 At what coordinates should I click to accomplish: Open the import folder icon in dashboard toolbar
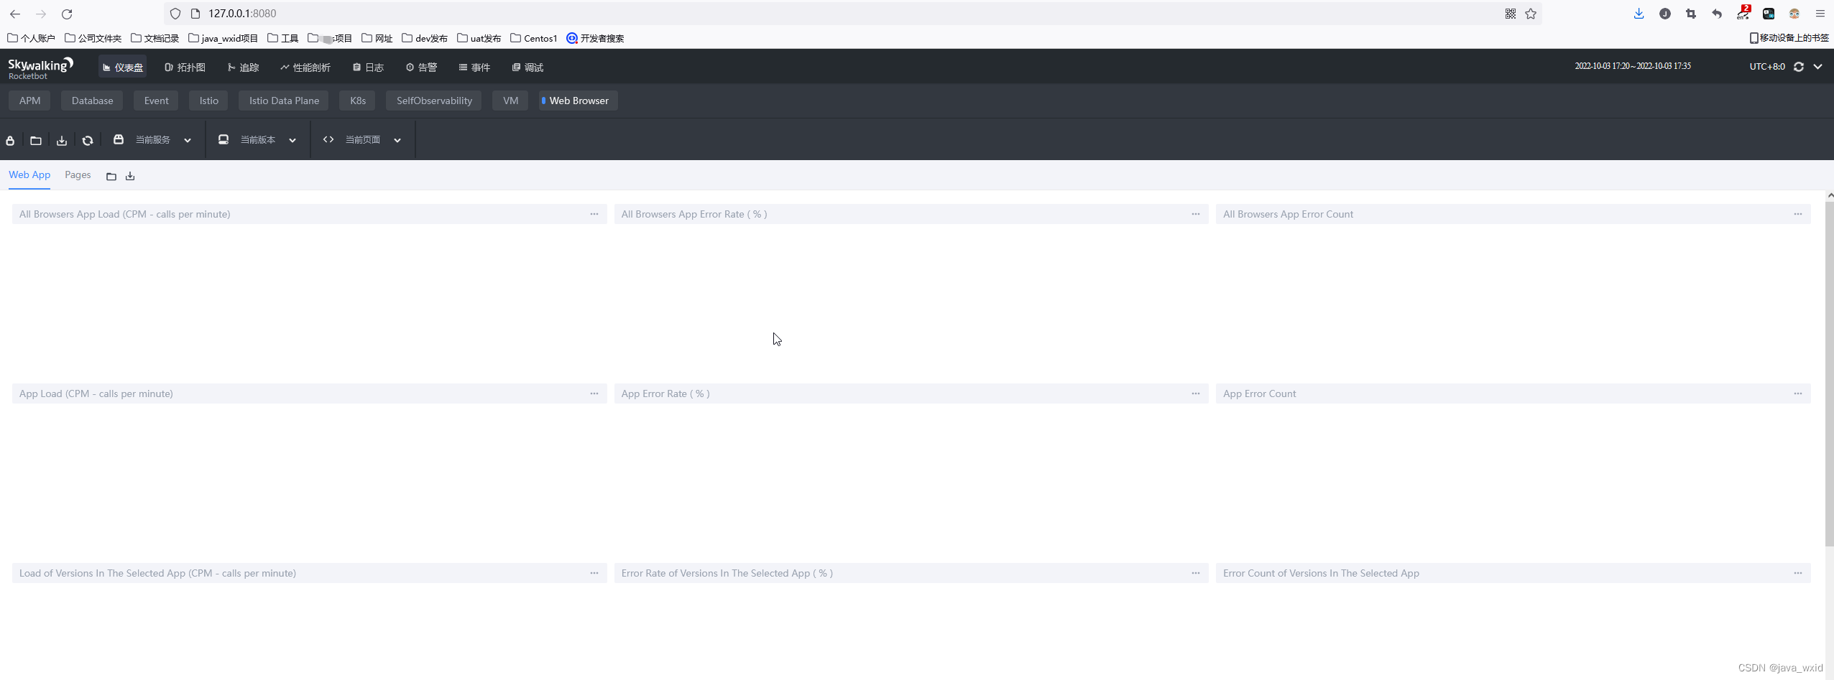36,141
